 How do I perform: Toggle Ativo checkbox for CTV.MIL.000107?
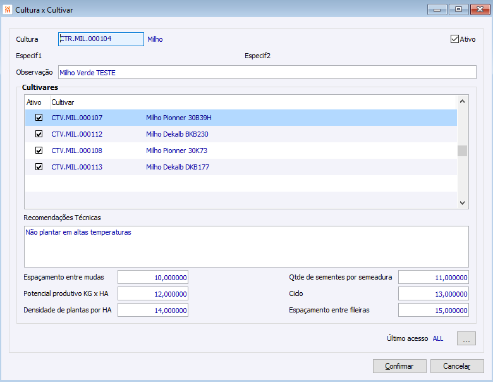pos(39,118)
